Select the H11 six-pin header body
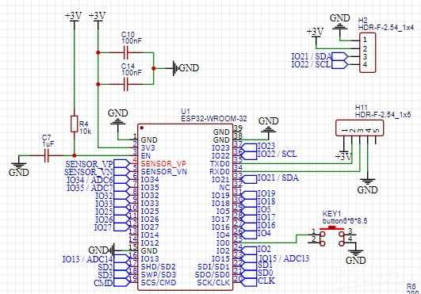421x294 pixels. [x=359, y=128]
